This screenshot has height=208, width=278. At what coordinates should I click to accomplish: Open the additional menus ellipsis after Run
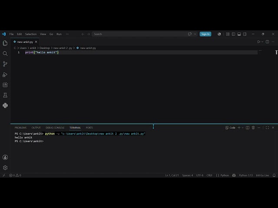click(67, 34)
